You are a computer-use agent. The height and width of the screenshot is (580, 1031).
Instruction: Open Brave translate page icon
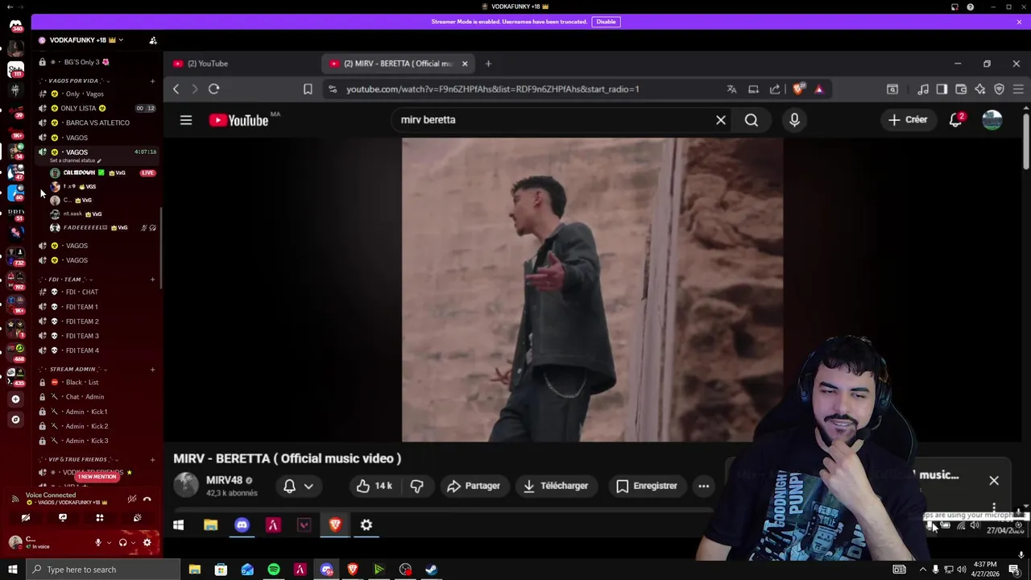[x=731, y=89]
